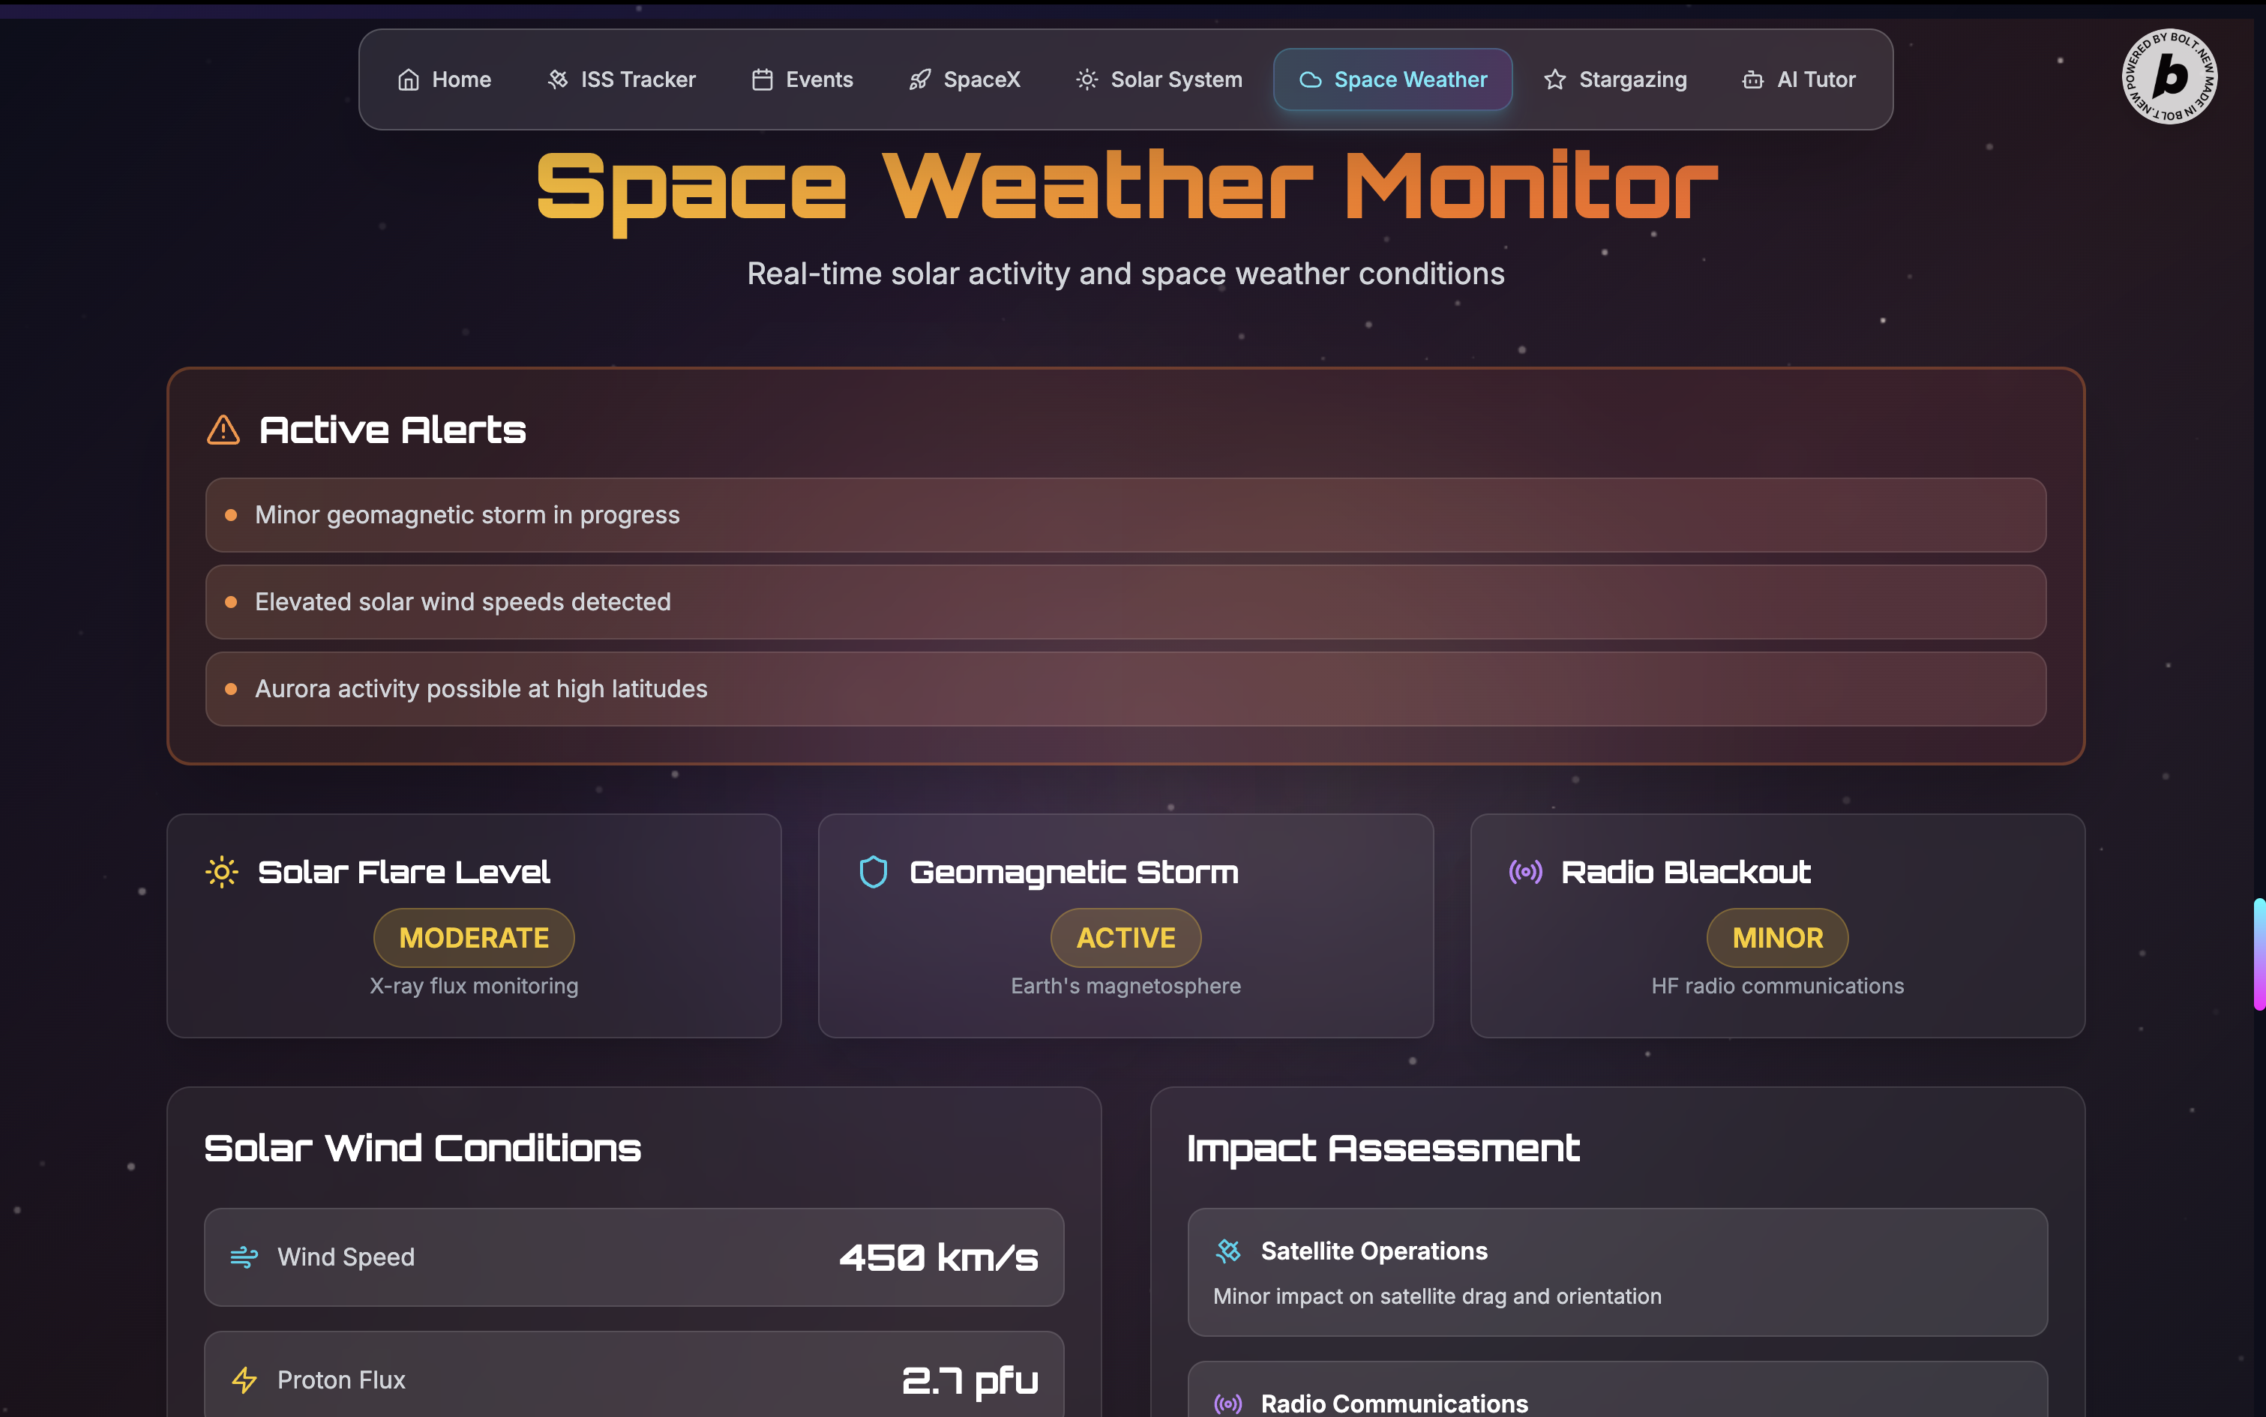Click the ACTIVE geomagnetic storm badge
This screenshot has width=2266, height=1417.
pos(1126,938)
